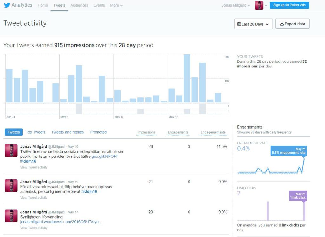
Task: Click @JMillgard handle in the goo.gl tweet
Action: click(x=56, y=147)
